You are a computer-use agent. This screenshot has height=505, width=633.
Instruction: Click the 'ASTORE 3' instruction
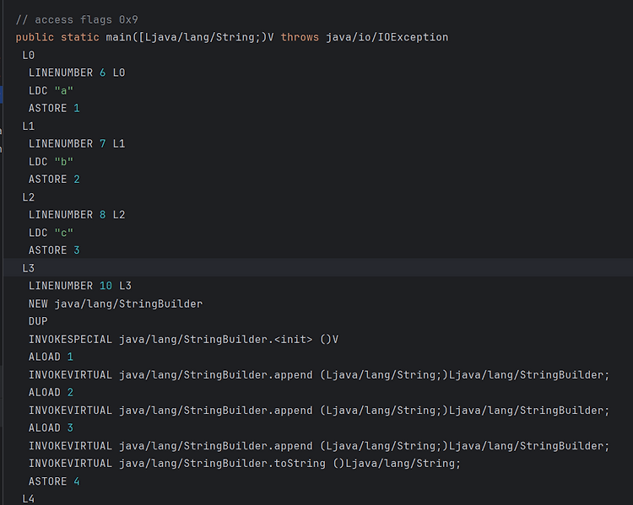[54, 250]
